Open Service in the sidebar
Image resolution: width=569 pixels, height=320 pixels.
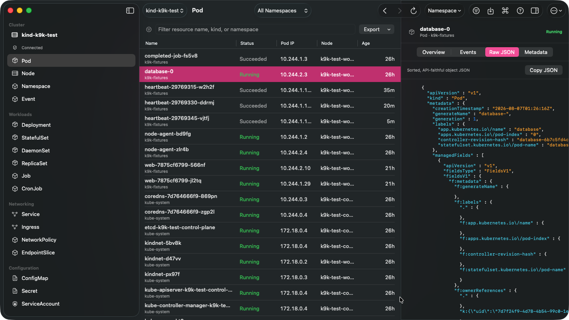[71, 214]
